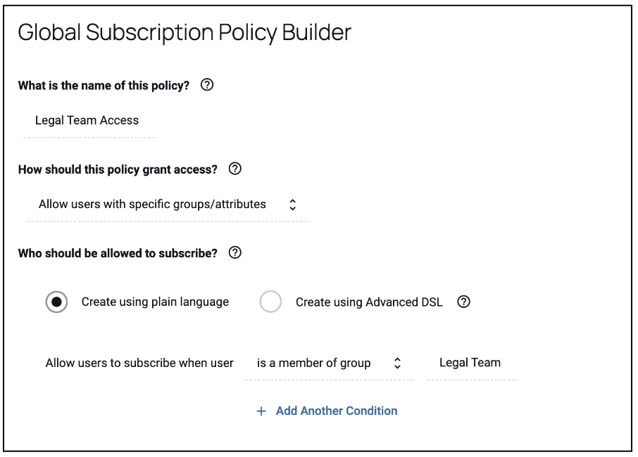Open help icon next to Advanced DSL
The height and width of the screenshot is (457, 638).
[463, 302]
